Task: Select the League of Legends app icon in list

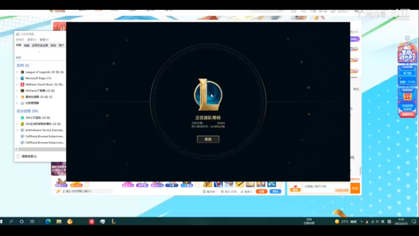Action: tap(22, 72)
